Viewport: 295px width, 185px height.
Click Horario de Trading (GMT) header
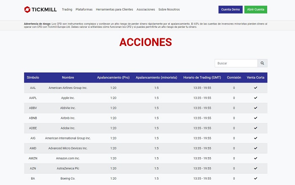pos(202,78)
